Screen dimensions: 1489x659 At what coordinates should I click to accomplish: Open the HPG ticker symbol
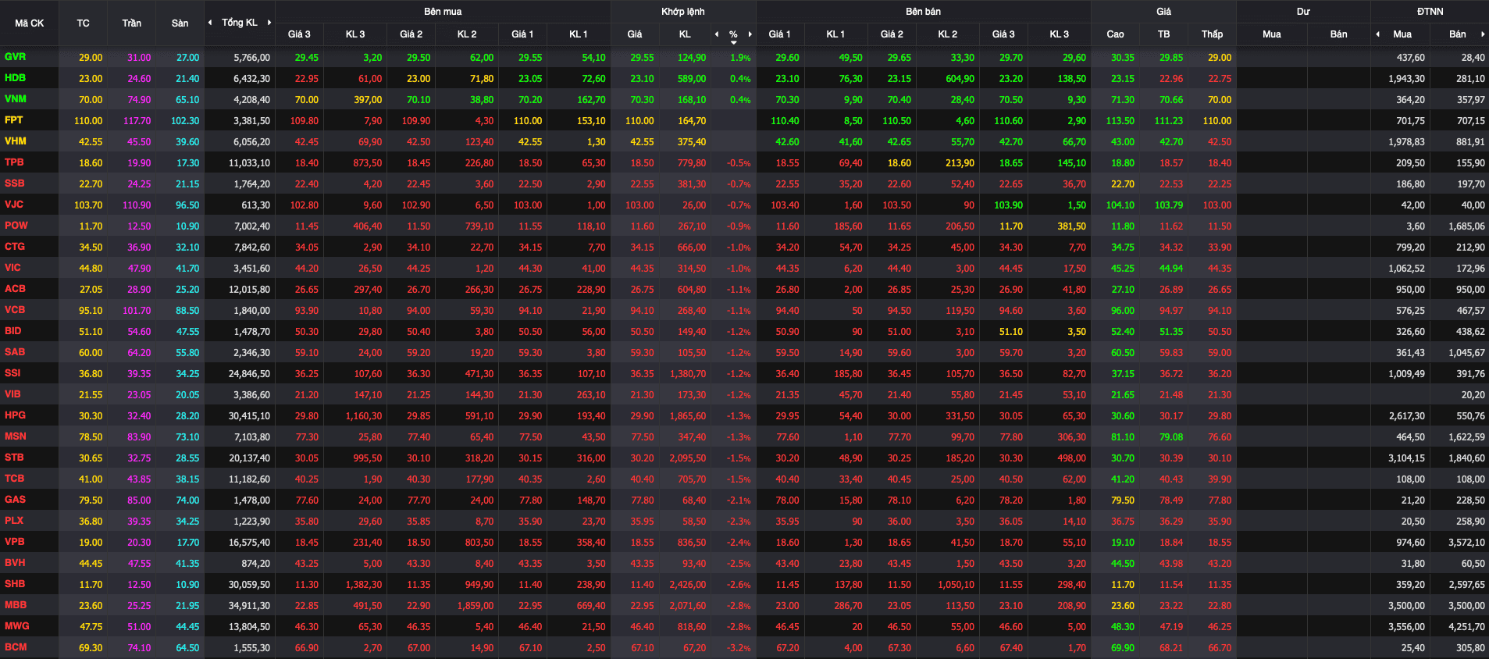click(x=15, y=415)
